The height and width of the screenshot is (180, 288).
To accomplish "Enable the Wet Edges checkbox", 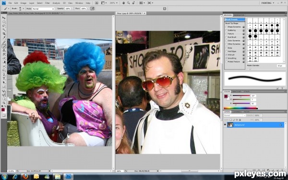I will [227, 51].
